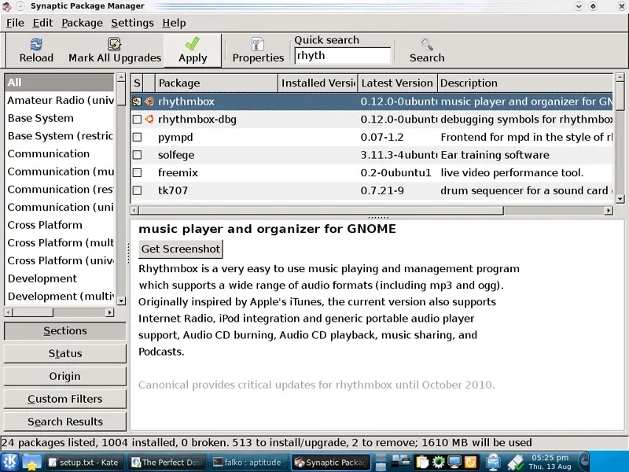This screenshot has height=472, width=629.
Task: Select the Development section
Action: [60, 278]
